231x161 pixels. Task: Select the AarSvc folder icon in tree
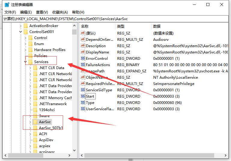point(35,122)
